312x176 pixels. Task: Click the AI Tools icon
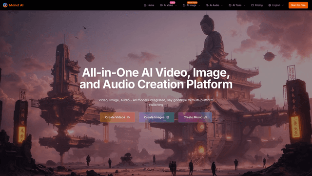pyautogui.click(x=230, y=5)
